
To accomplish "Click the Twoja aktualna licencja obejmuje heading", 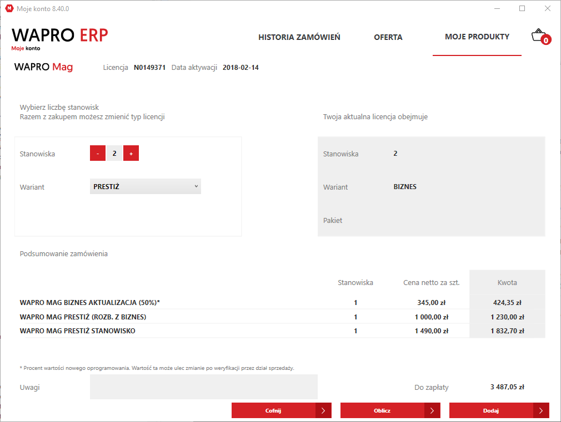I will click(375, 117).
